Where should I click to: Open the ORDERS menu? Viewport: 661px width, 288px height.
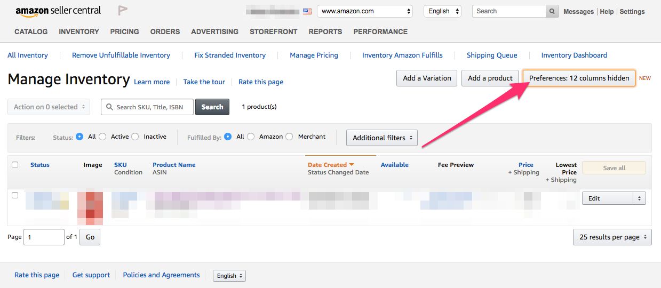(x=165, y=31)
